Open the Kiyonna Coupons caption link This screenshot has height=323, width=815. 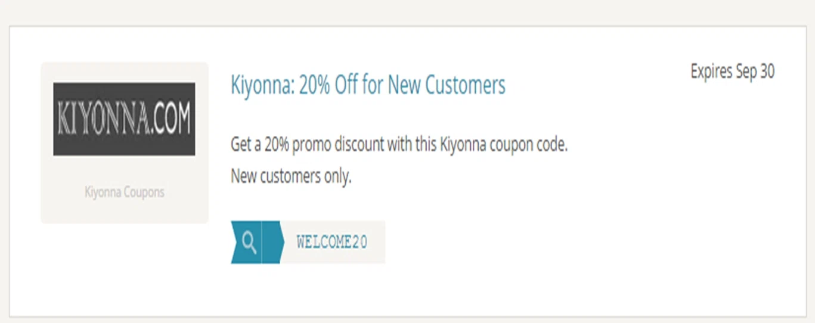[x=124, y=192]
